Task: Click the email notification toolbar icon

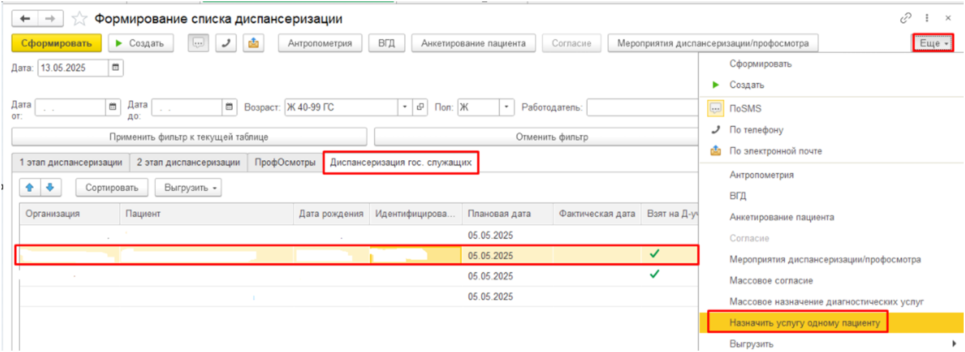Action: [x=253, y=43]
